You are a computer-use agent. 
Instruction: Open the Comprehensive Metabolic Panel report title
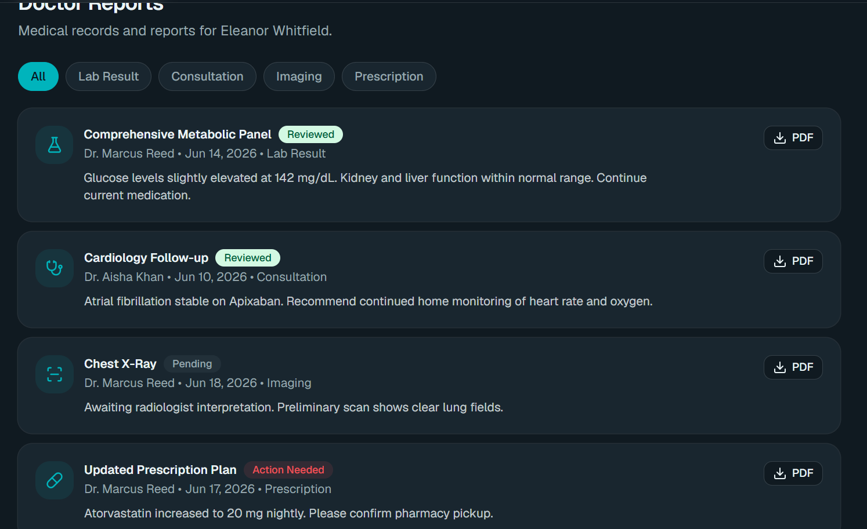pos(178,134)
